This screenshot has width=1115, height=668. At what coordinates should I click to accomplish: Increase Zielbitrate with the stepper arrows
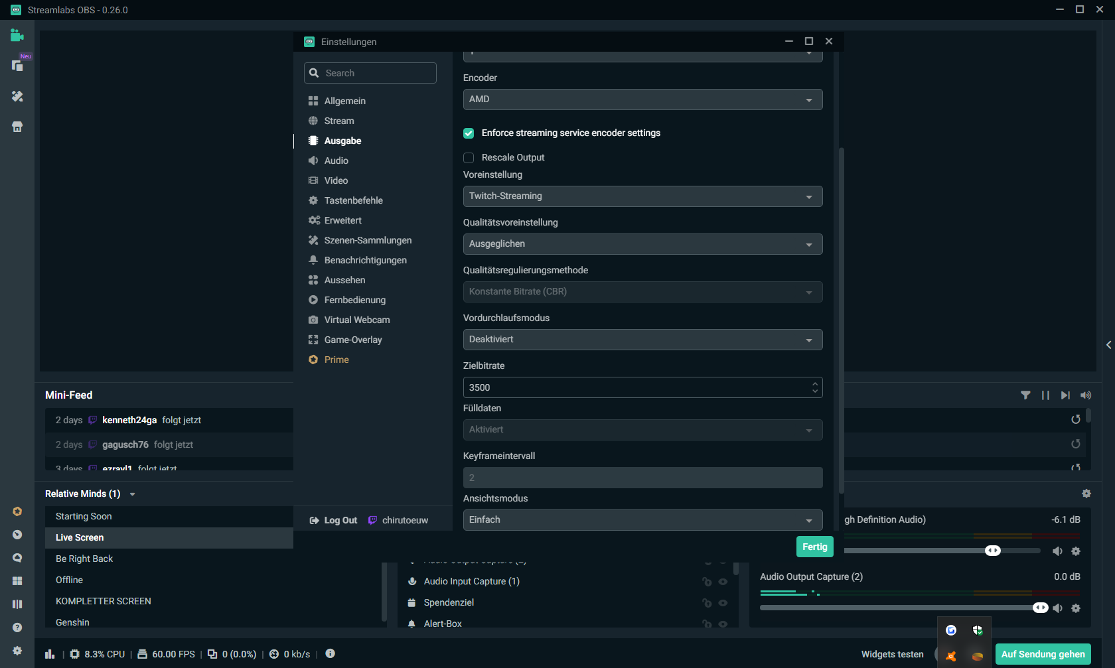click(x=815, y=383)
